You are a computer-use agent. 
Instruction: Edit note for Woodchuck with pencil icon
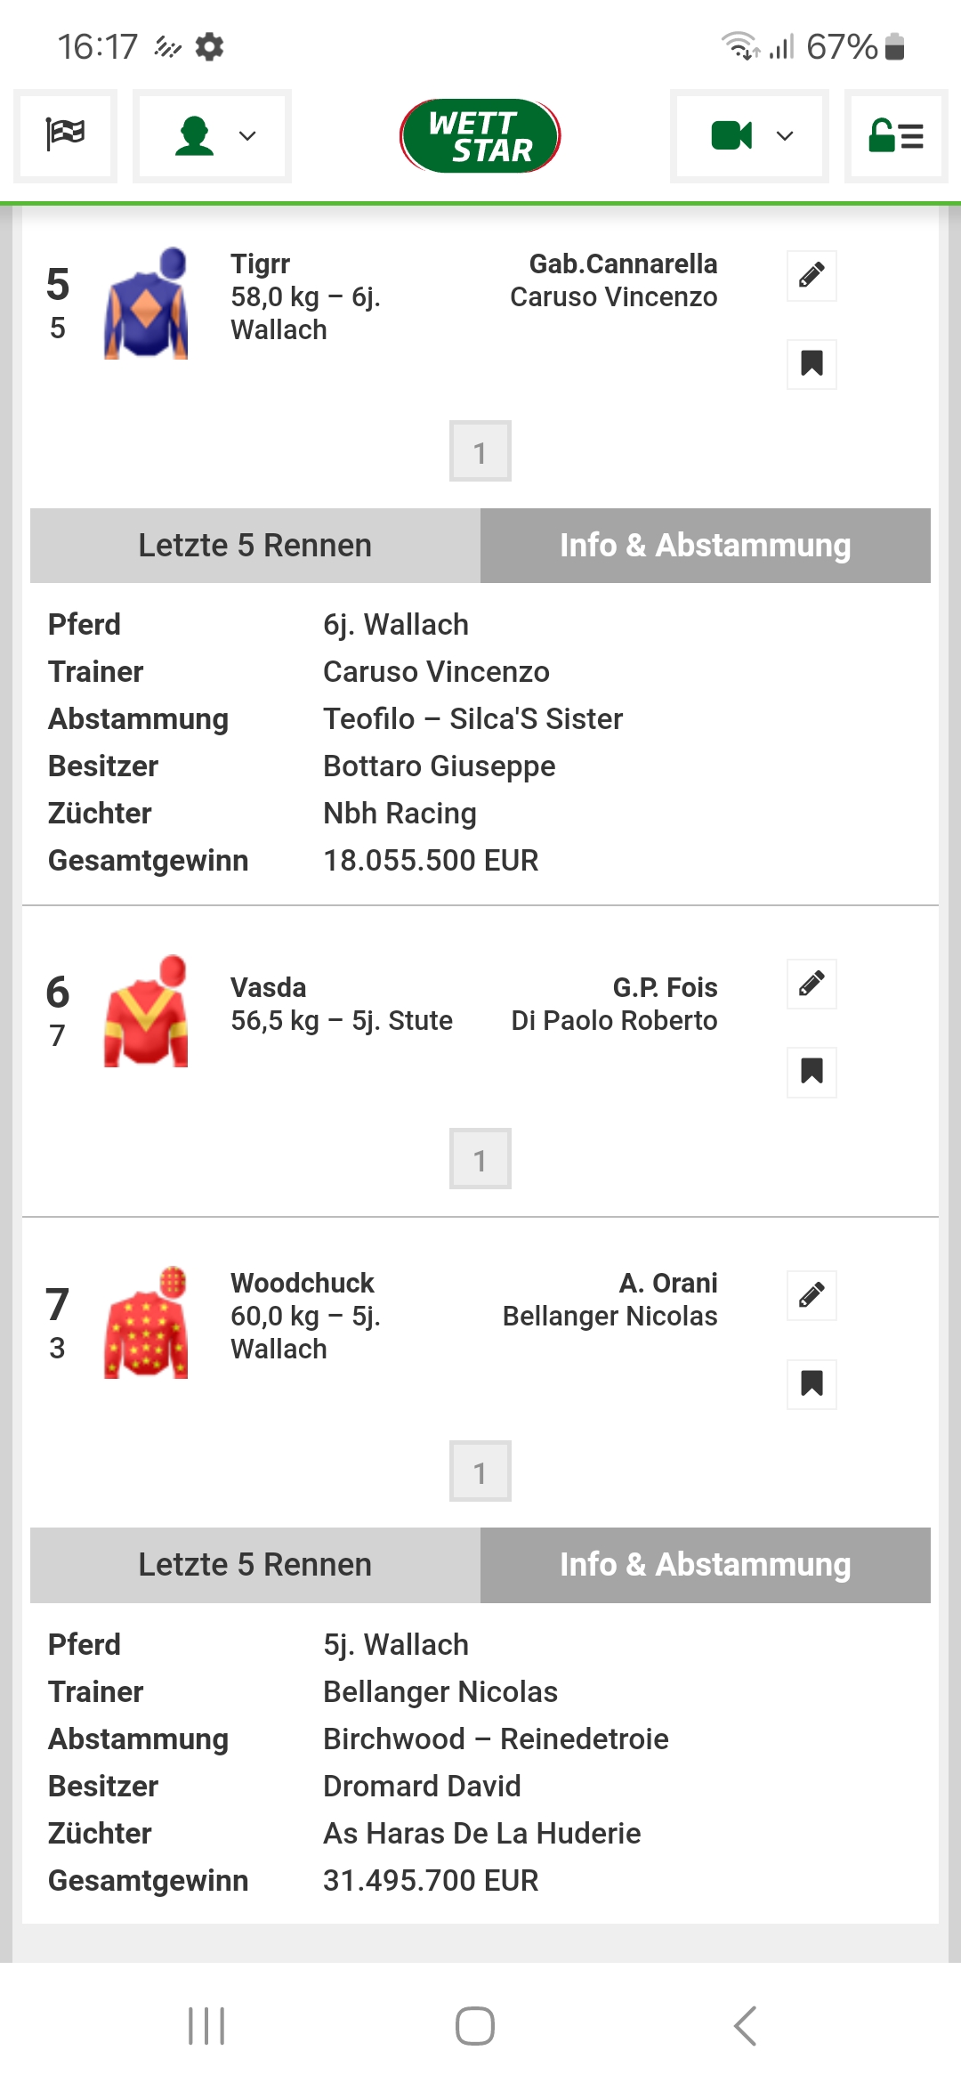coord(812,1295)
